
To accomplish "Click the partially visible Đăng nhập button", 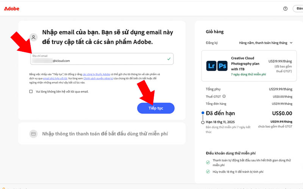I will tap(298, 8).
